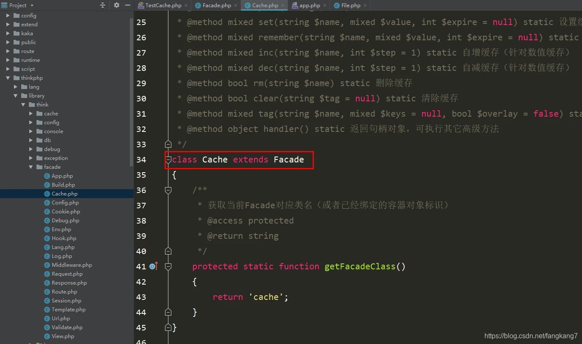The image size is (582, 344).
Task: Select Request.php in the project tree
Action: (x=67, y=274)
